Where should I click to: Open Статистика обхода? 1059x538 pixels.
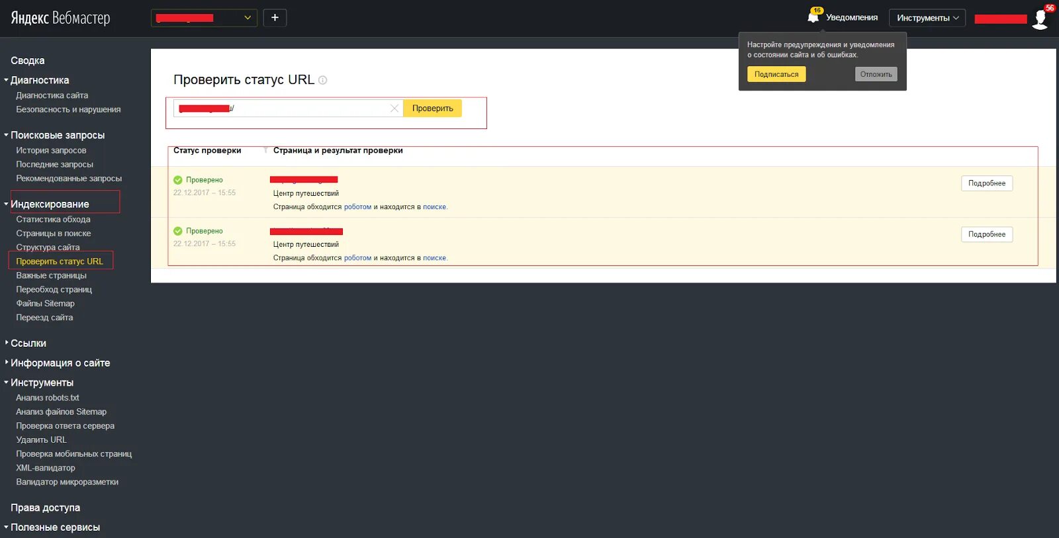tap(53, 219)
